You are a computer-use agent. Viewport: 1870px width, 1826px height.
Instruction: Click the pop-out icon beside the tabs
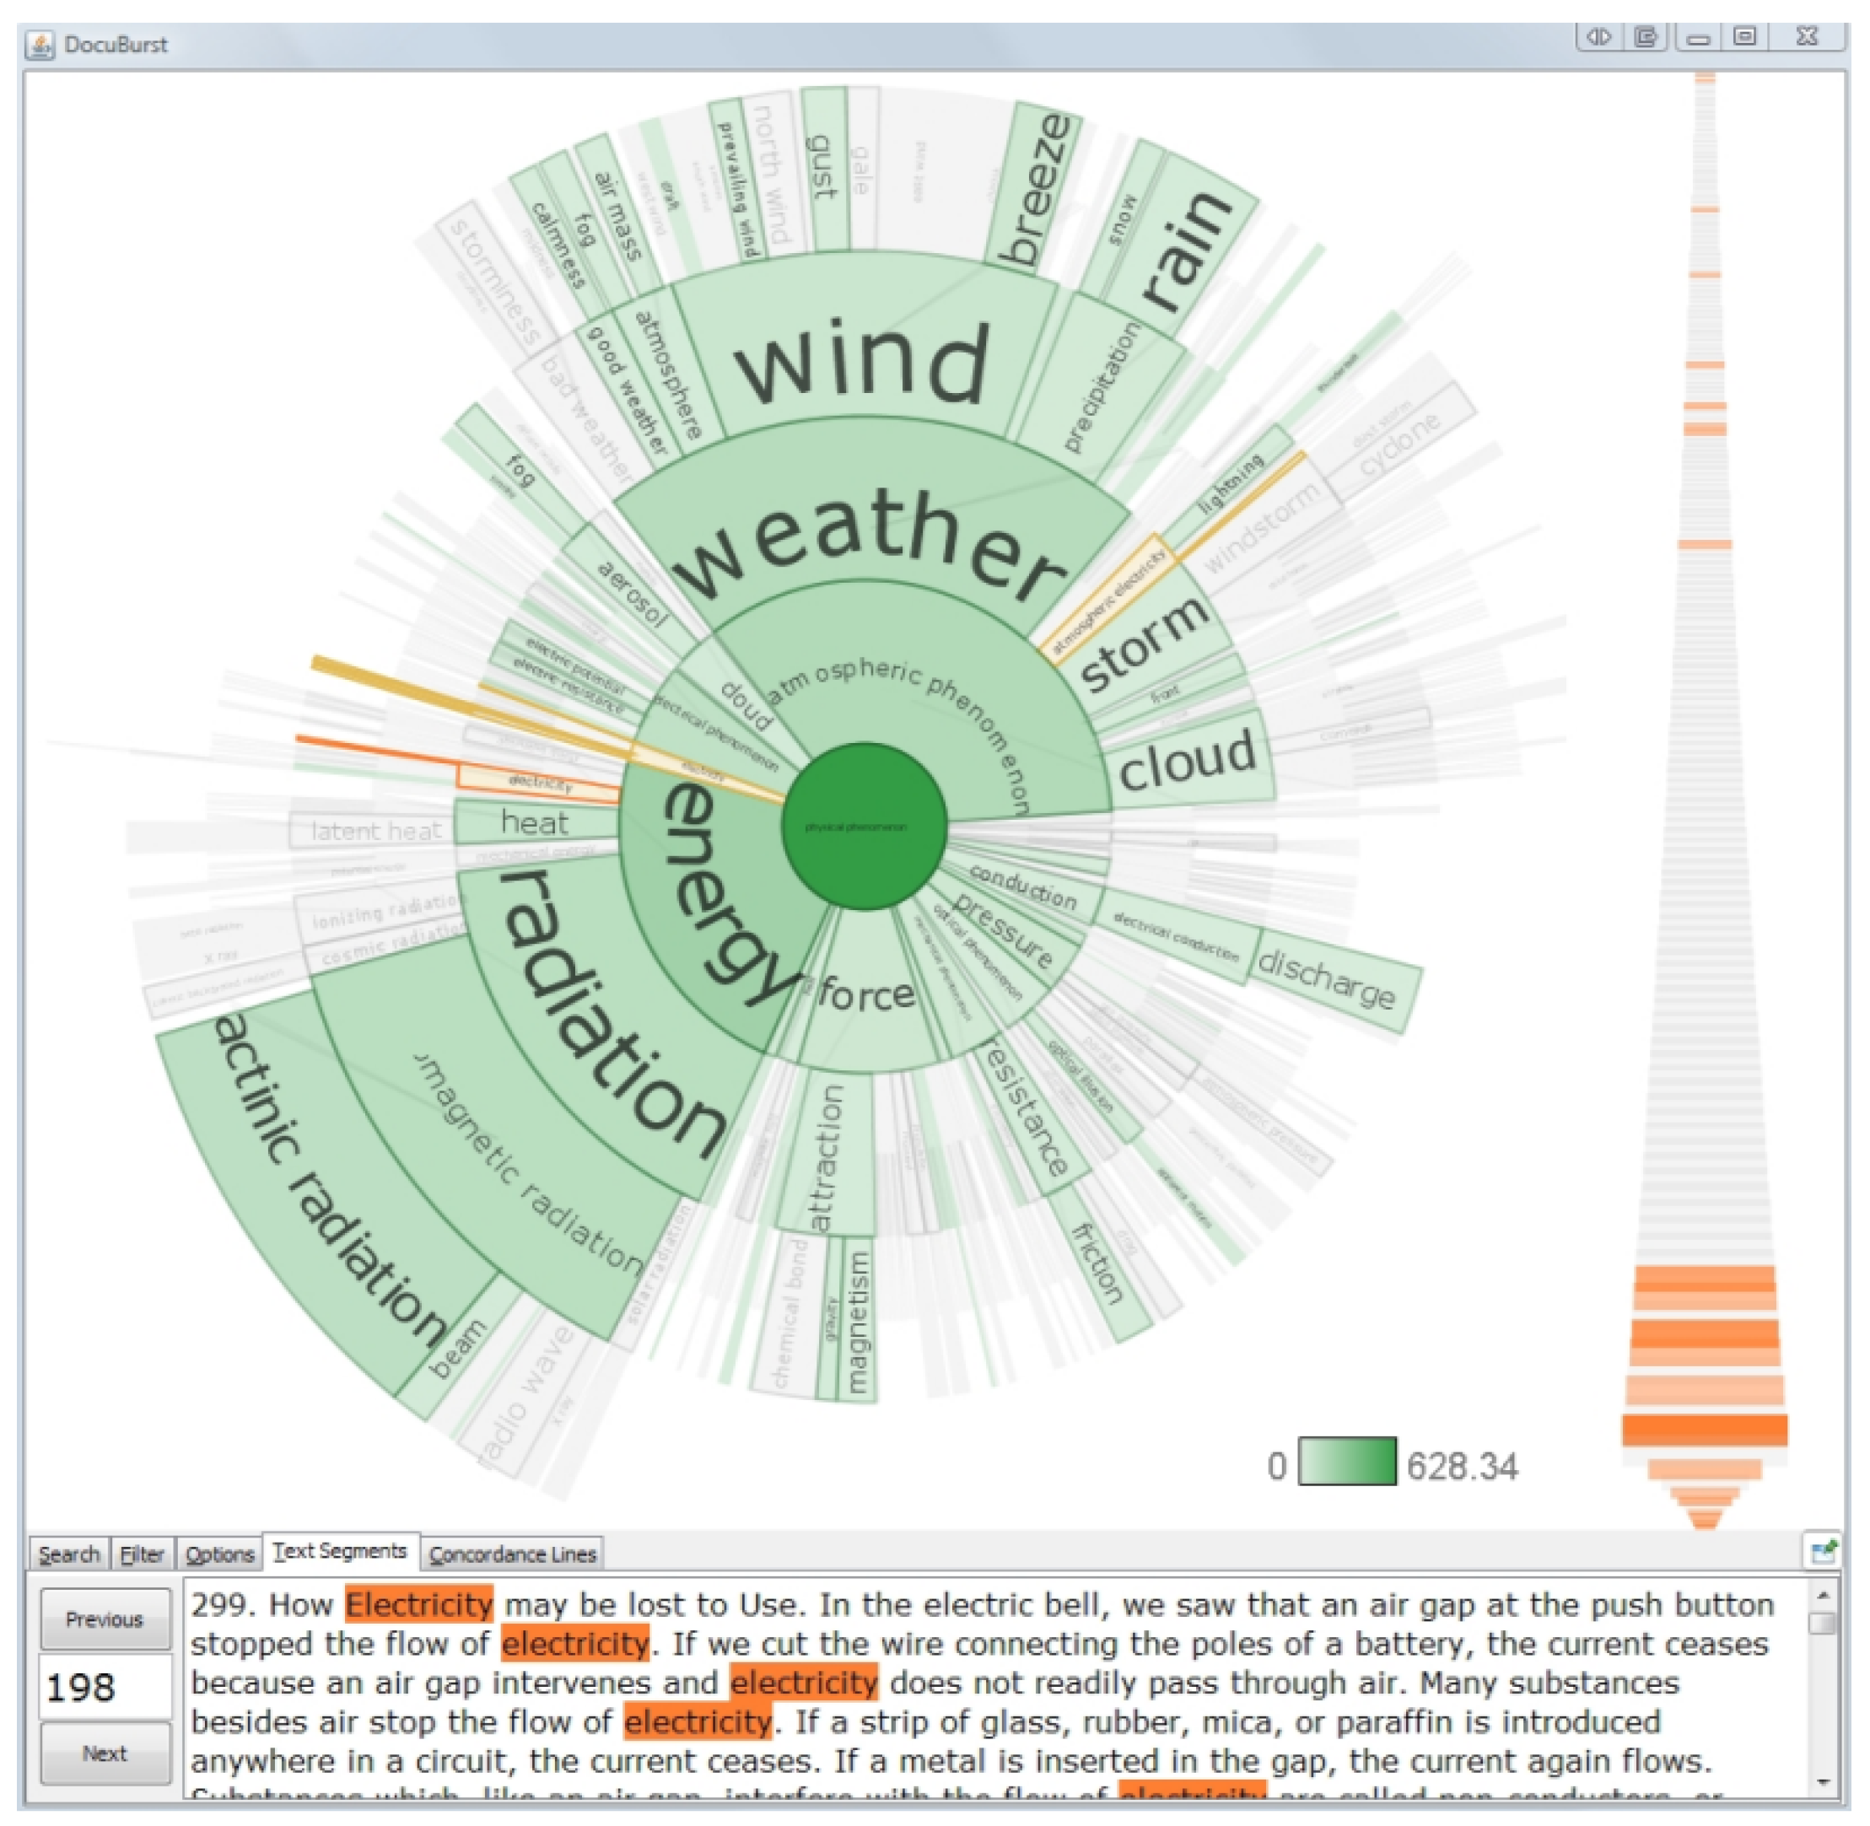(1821, 1552)
